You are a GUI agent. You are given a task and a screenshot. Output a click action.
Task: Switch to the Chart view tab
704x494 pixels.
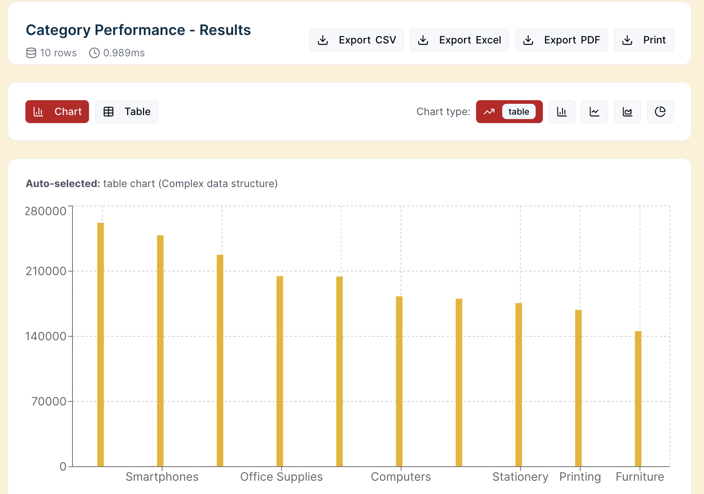57,111
